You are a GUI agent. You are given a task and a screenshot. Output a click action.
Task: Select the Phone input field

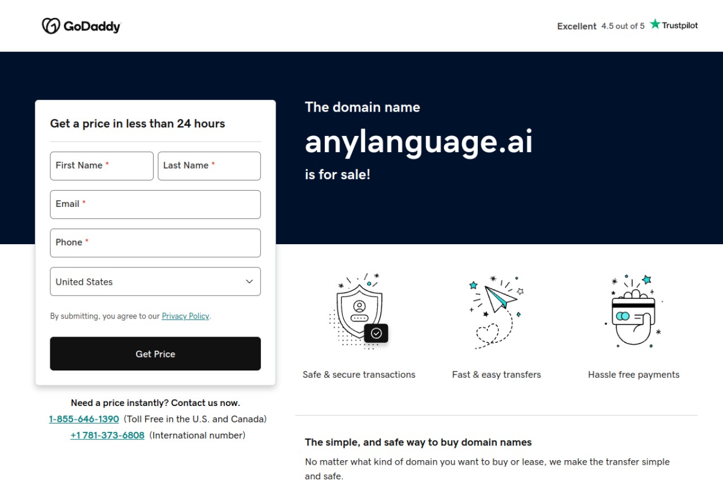[155, 243]
